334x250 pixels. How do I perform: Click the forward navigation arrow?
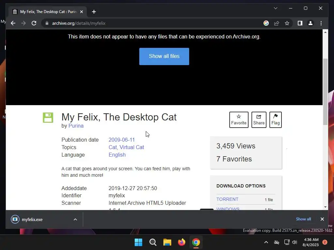click(23, 23)
